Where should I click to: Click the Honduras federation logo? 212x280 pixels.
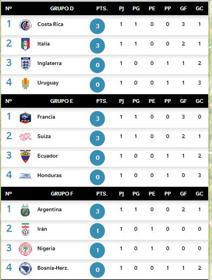click(25, 176)
